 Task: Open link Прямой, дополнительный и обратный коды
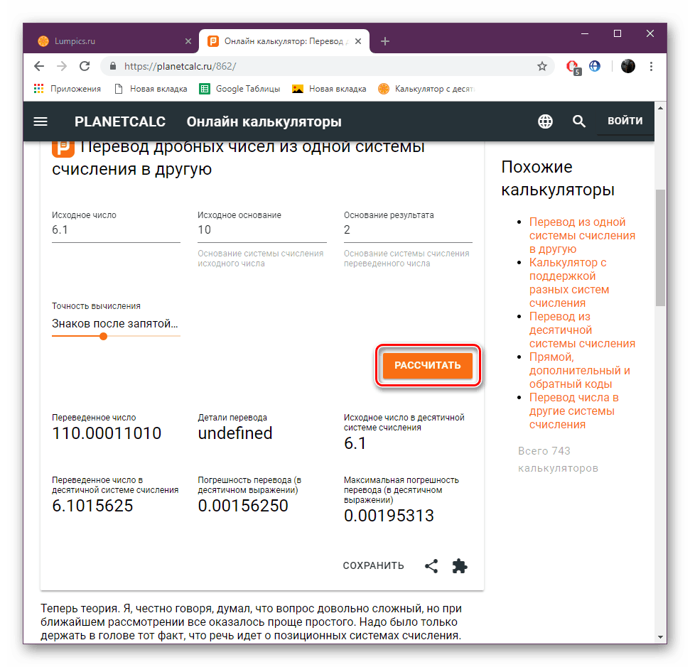(x=580, y=371)
